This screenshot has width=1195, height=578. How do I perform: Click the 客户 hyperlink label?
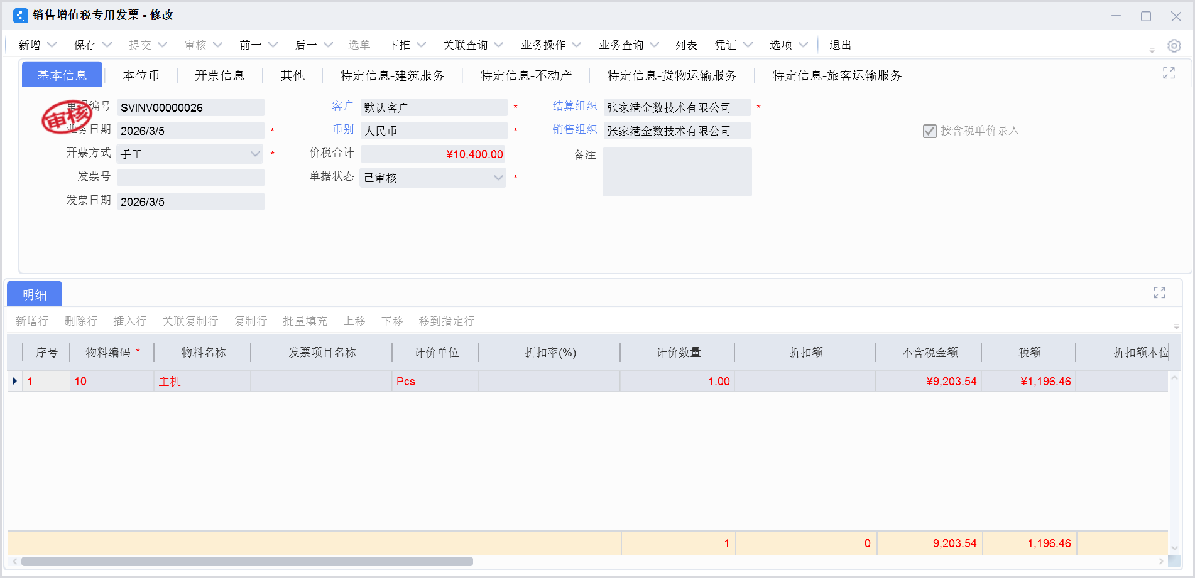point(342,106)
